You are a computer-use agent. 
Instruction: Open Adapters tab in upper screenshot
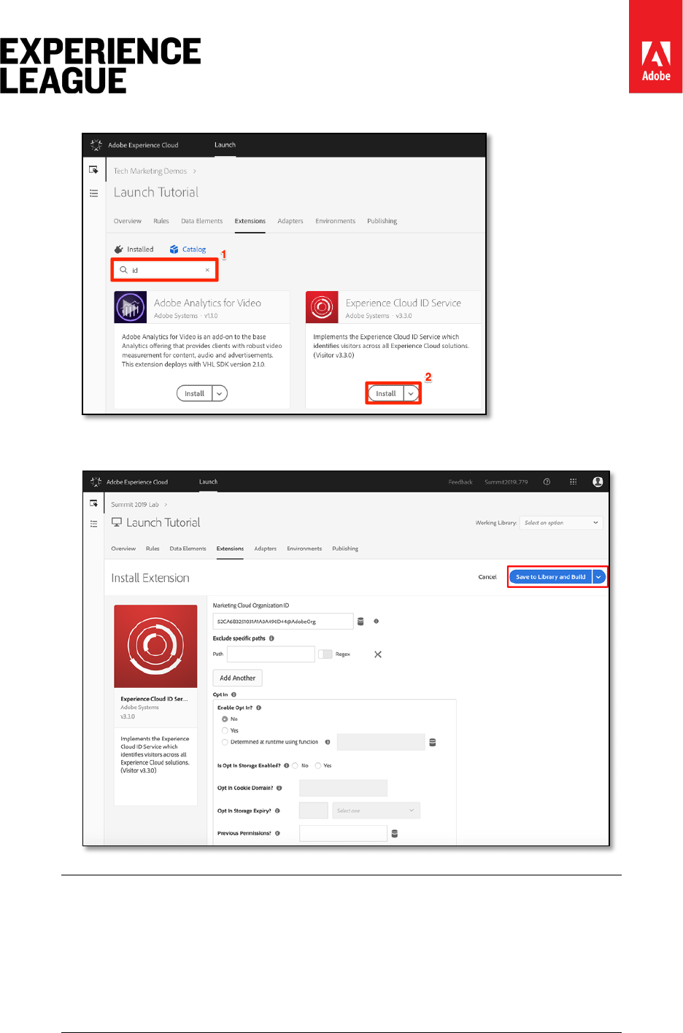click(290, 221)
